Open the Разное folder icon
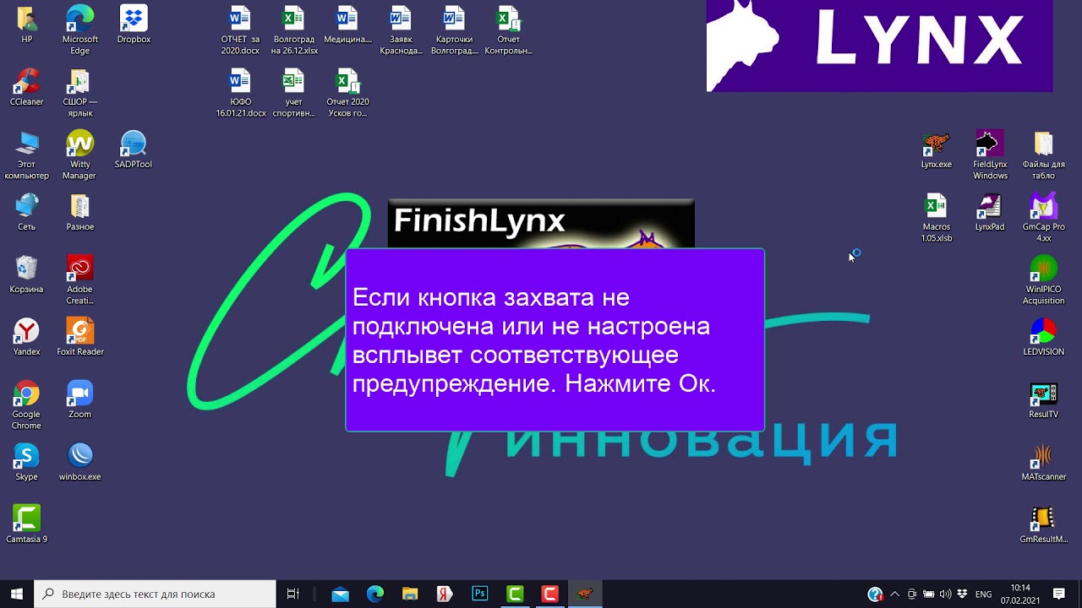Viewport: 1082px width, 608px height. pos(80,212)
